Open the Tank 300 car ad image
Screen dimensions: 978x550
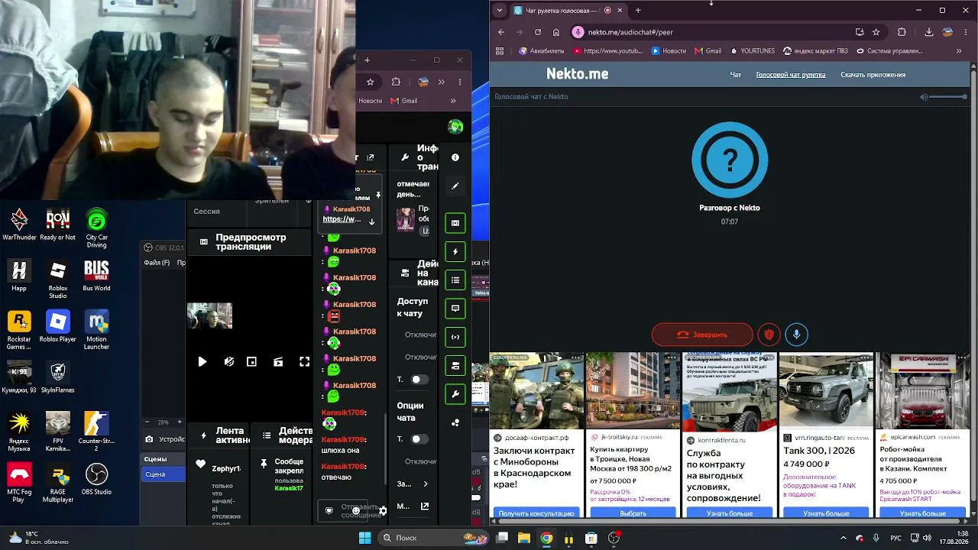825,390
